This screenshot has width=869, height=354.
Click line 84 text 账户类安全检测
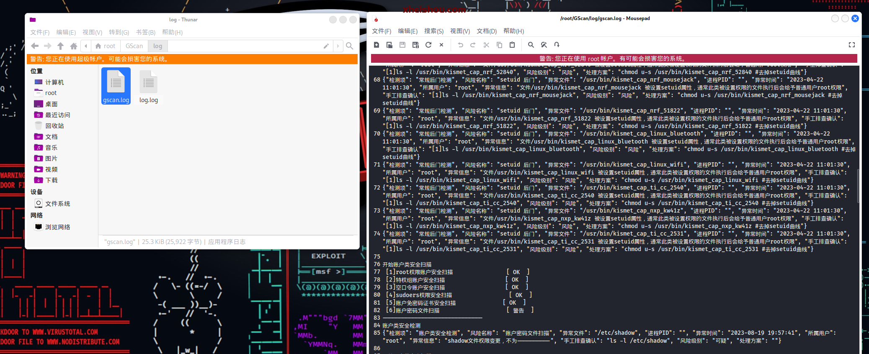coord(402,326)
